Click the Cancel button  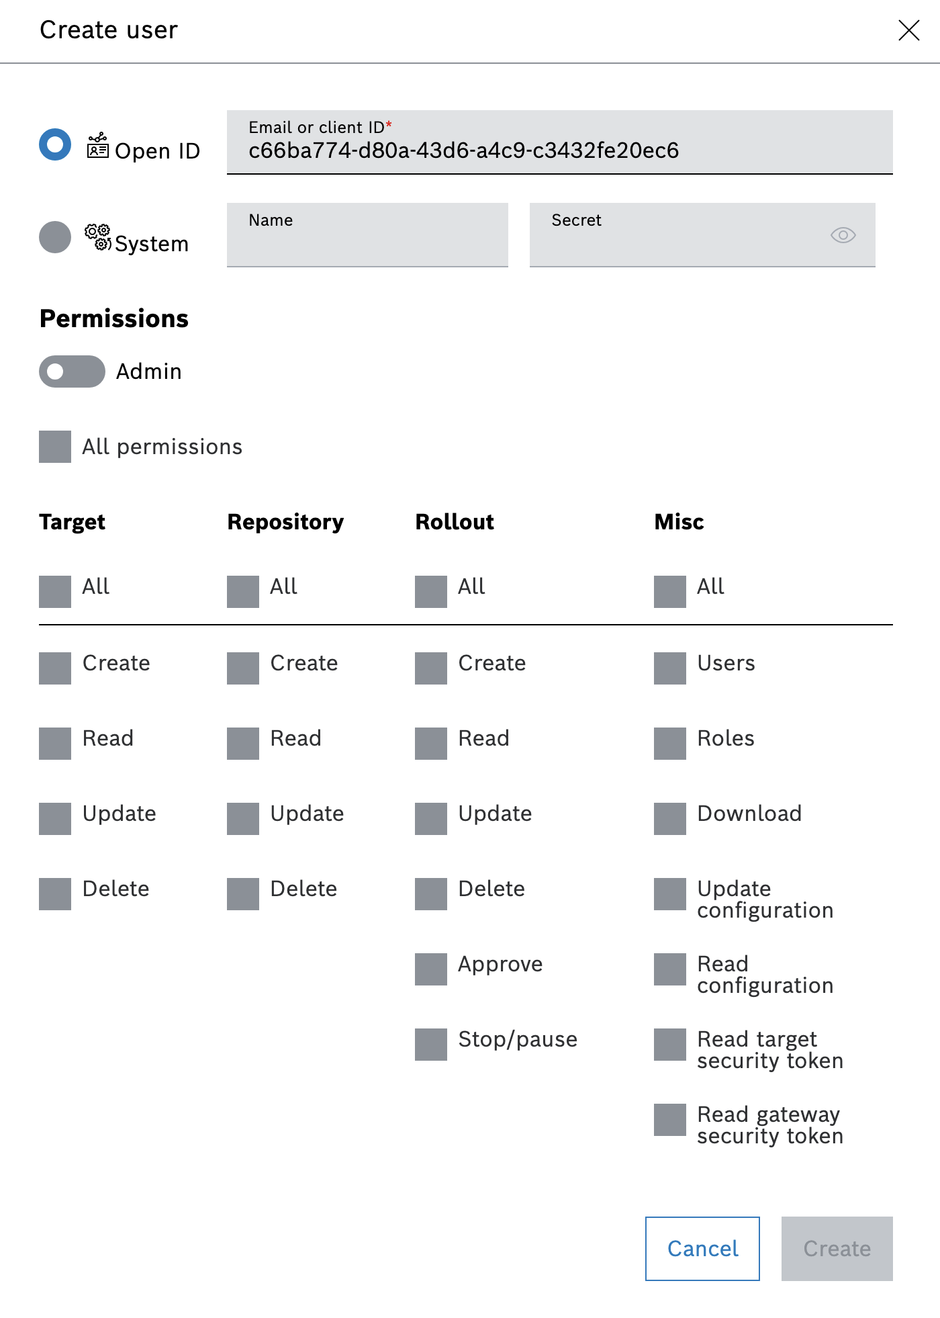pyautogui.click(x=702, y=1249)
